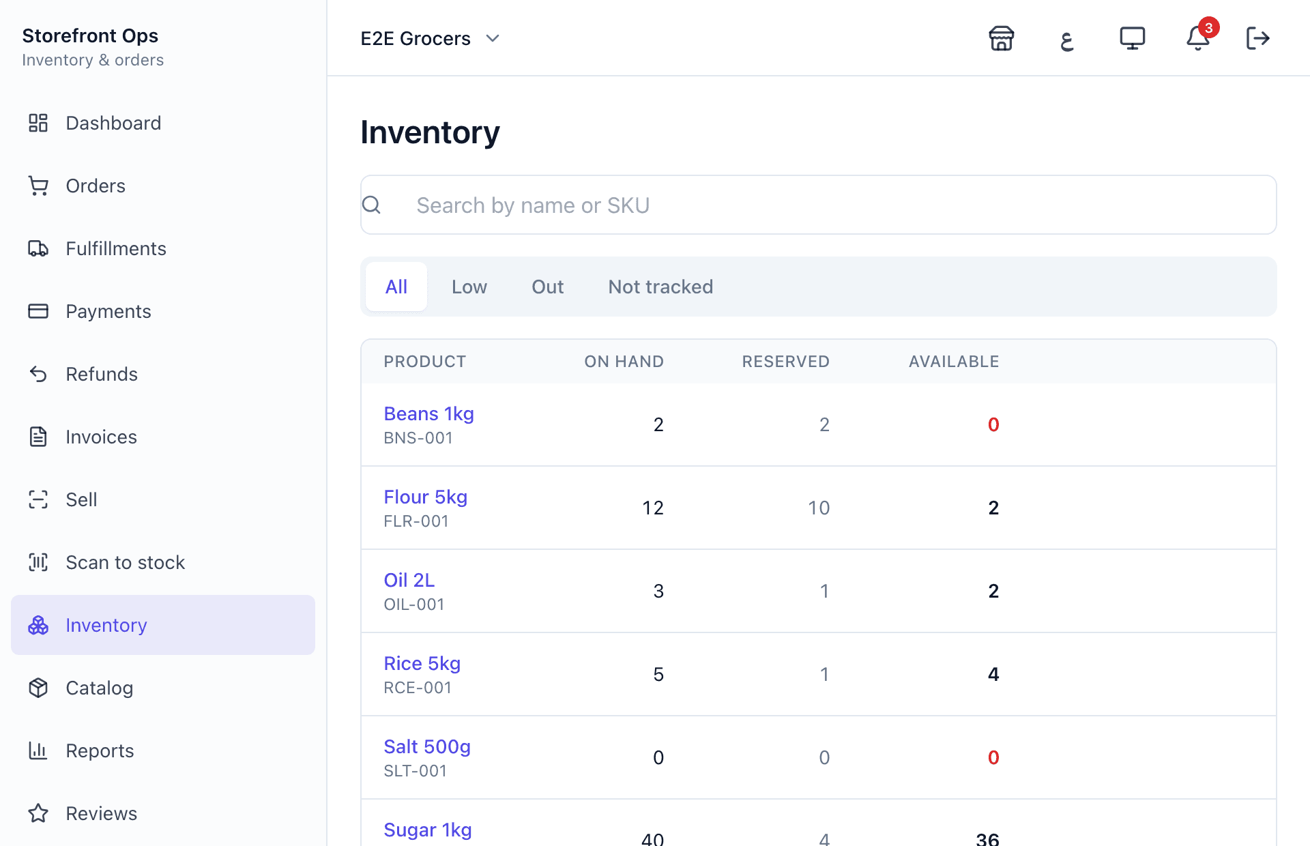
Task: Expand the E2E Grocers store dropdown
Action: click(431, 38)
